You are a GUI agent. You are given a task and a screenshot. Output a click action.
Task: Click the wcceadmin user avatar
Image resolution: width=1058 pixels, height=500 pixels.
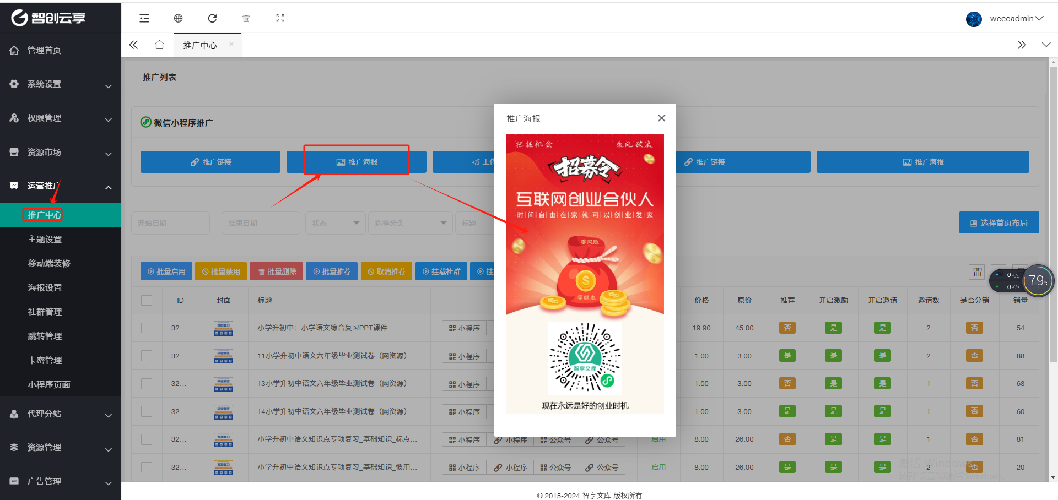pos(974,19)
